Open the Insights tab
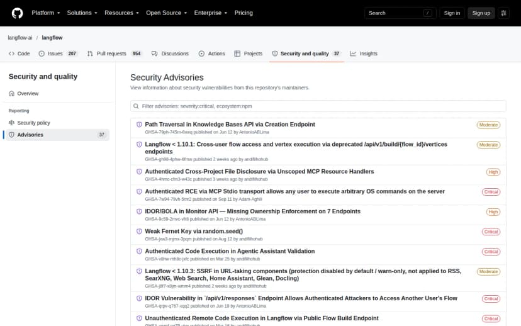The image size is (521, 326). click(x=364, y=53)
